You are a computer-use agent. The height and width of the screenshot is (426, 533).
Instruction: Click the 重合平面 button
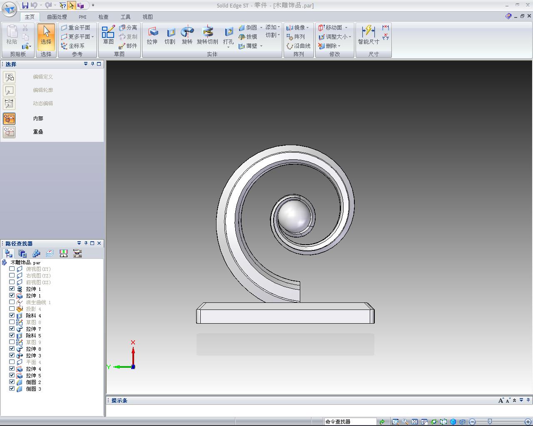click(76, 27)
